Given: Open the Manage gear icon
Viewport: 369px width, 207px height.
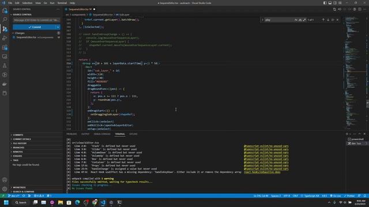Looking at the screenshot, I should point(5,189).
